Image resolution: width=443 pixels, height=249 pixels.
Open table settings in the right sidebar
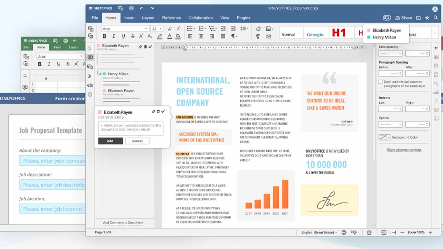point(436,57)
